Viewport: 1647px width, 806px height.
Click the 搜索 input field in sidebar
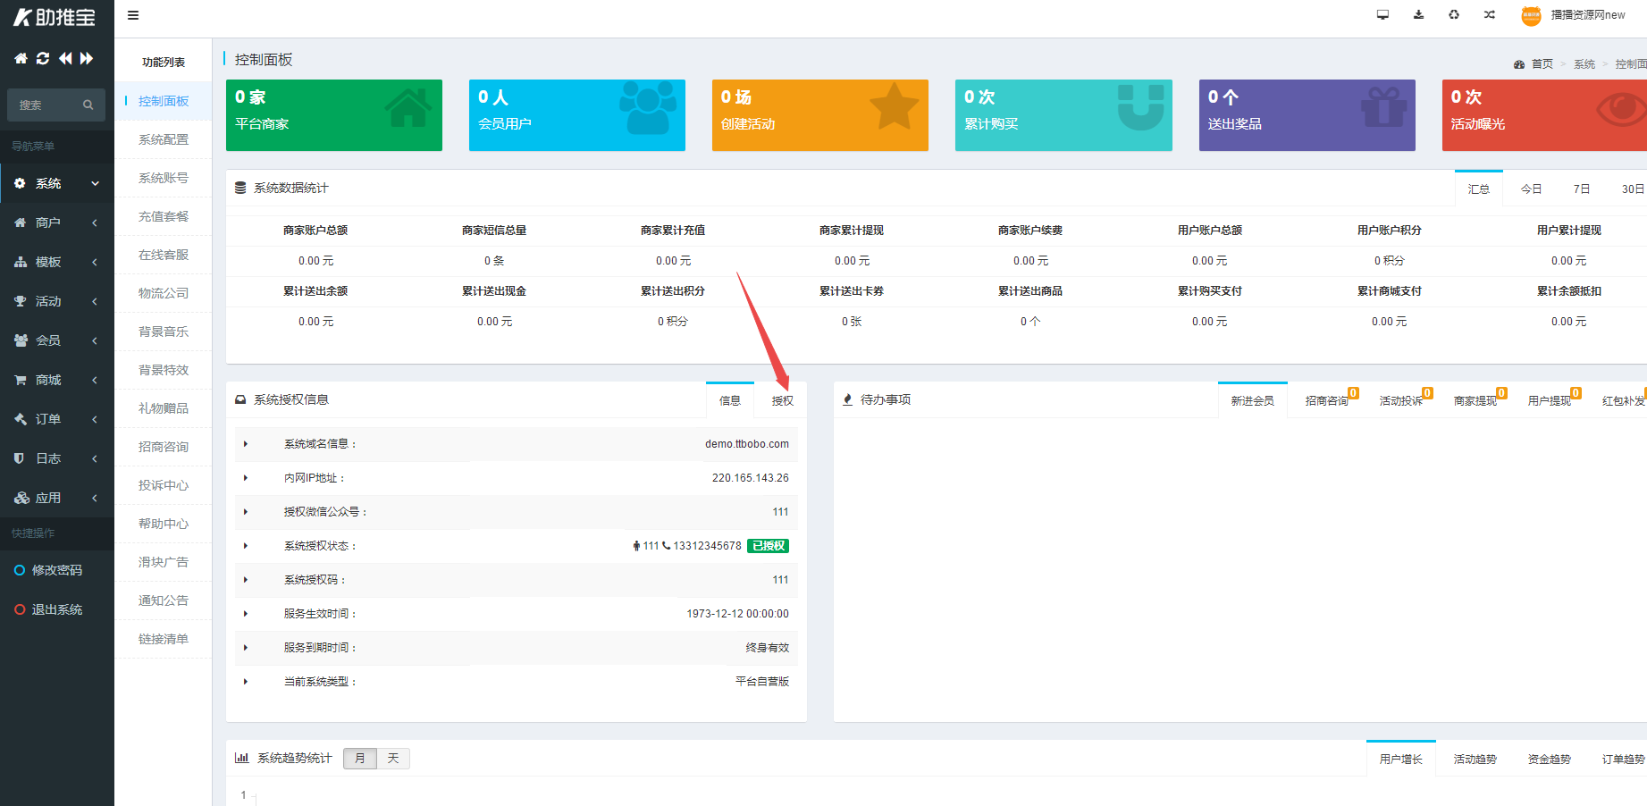click(46, 105)
